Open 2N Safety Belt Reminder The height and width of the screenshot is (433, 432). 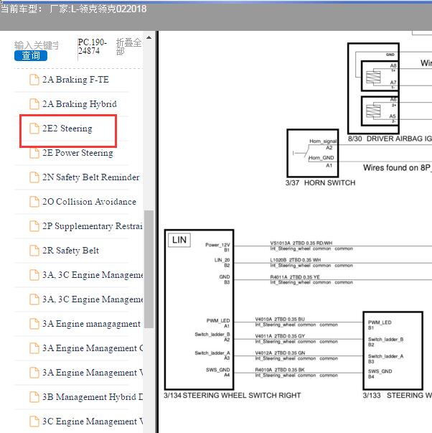coord(91,177)
